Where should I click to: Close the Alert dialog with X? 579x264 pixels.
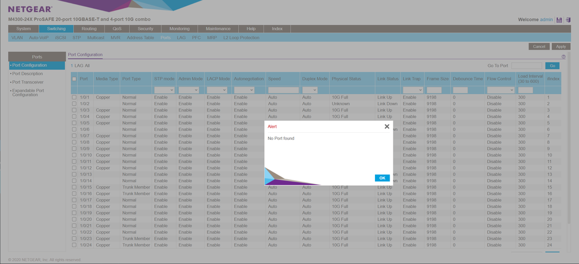(x=387, y=126)
